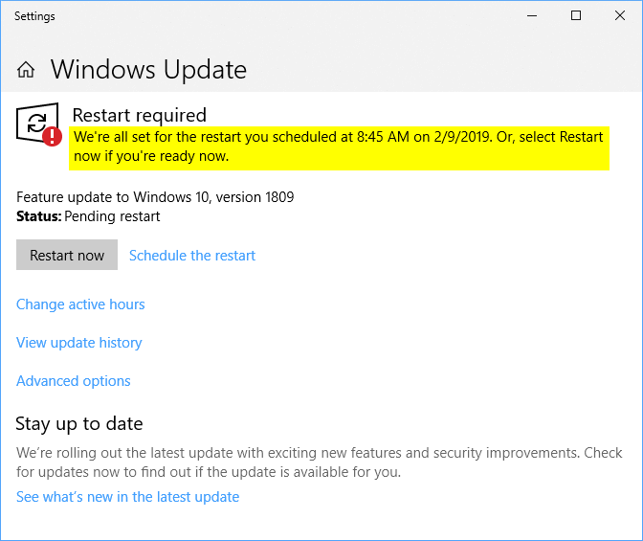Select Feature update to Windows 10, version 1809 text
The width and height of the screenshot is (643, 541).
click(155, 197)
